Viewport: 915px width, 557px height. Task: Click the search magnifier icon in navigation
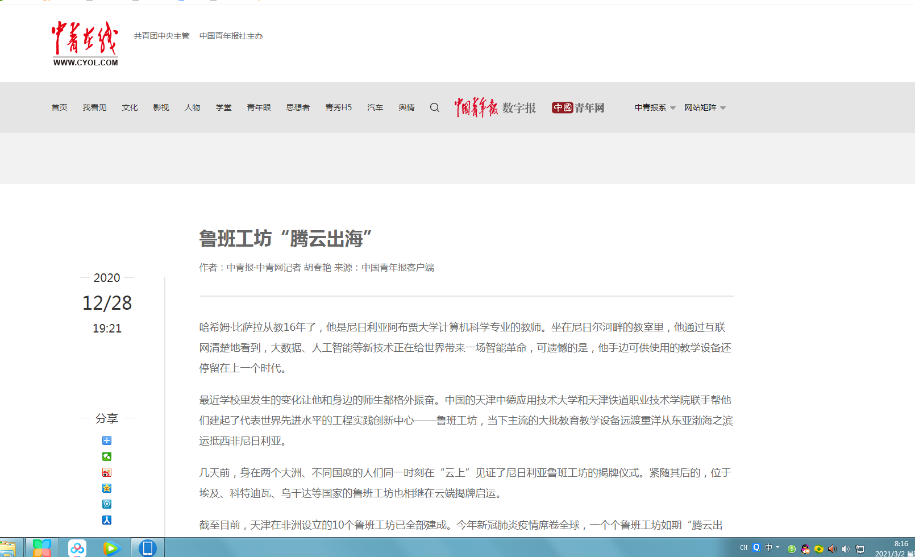coord(435,107)
